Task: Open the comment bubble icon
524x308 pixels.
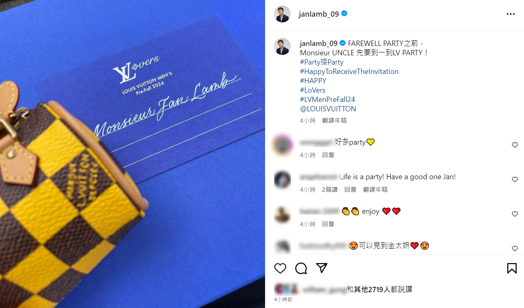Action: click(301, 268)
